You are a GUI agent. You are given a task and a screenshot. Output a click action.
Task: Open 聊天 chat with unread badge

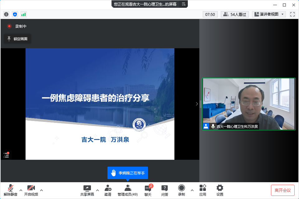click(x=148, y=190)
